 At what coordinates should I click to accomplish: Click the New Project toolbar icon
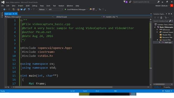pyautogui.click(x=14, y=10)
